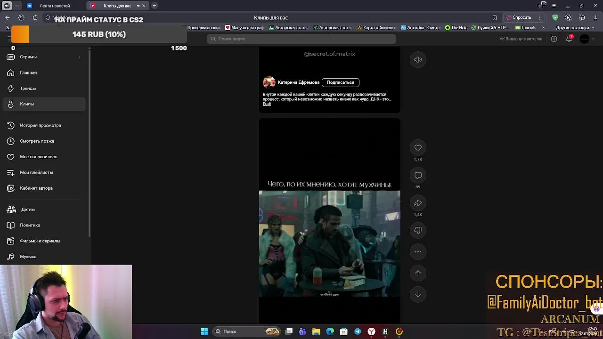Dislike the clip with thumbs-down icon
603x339 pixels.
(418, 230)
